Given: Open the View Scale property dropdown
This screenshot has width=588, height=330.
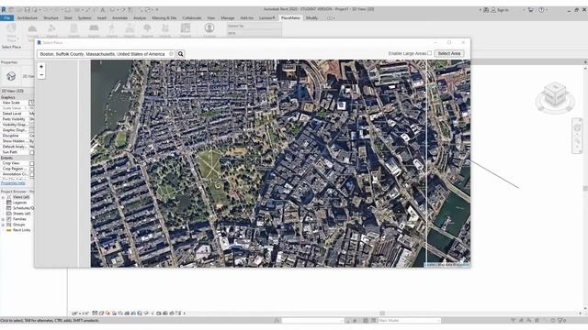Looking at the screenshot, I should pyautogui.click(x=31, y=103).
